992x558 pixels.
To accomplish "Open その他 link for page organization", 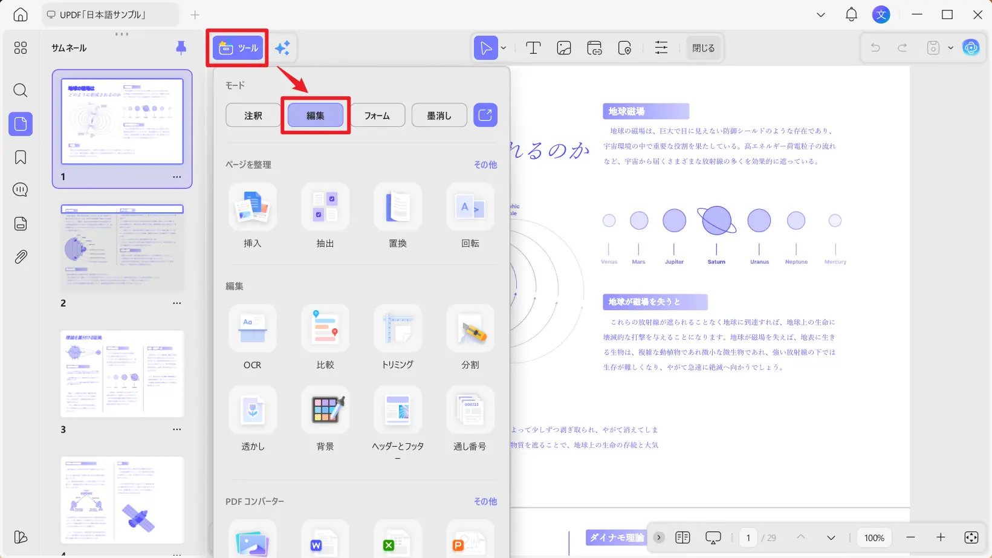I will pyautogui.click(x=485, y=164).
